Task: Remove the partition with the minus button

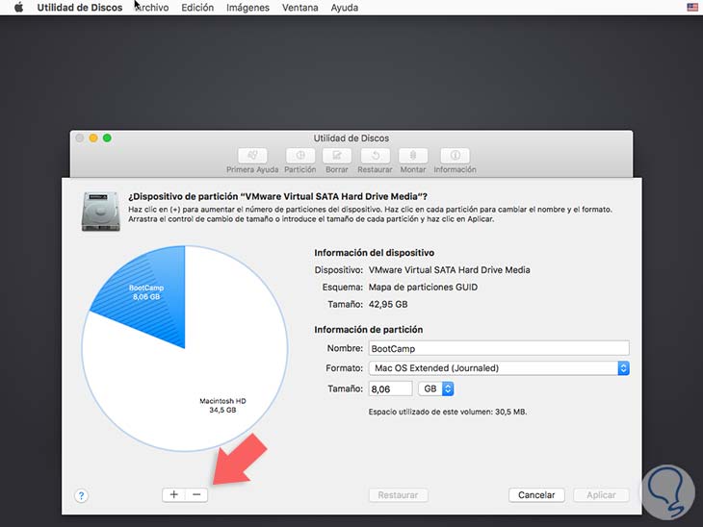Action: click(196, 494)
